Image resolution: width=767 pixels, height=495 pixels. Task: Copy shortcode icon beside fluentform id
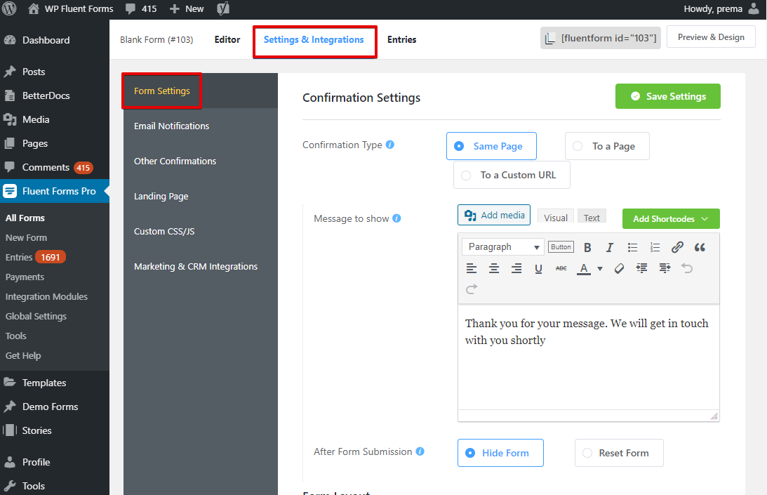point(550,38)
